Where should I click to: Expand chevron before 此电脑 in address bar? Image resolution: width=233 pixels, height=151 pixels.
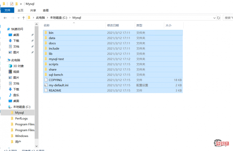point(33,18)
